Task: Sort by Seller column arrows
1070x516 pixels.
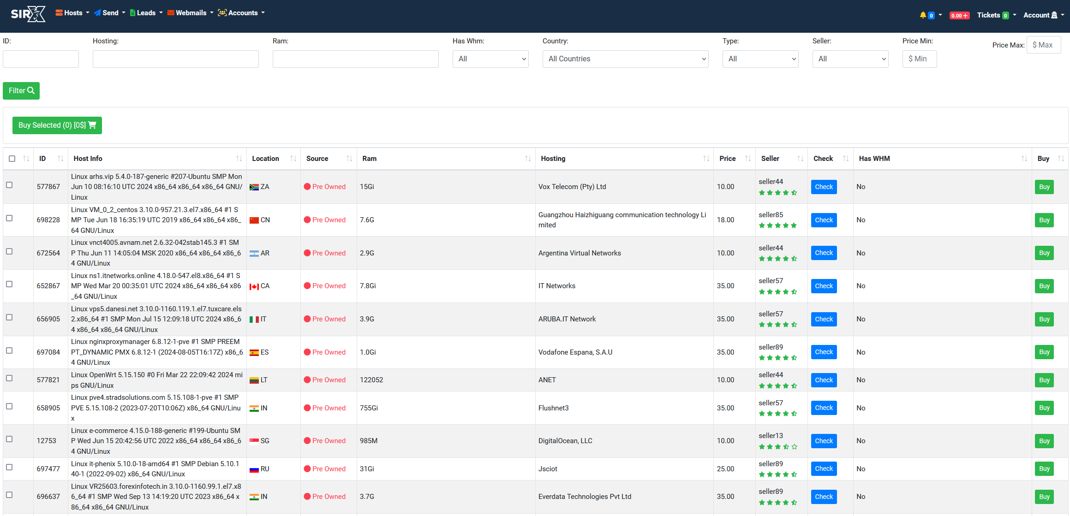Action: (x=800, y=159)
